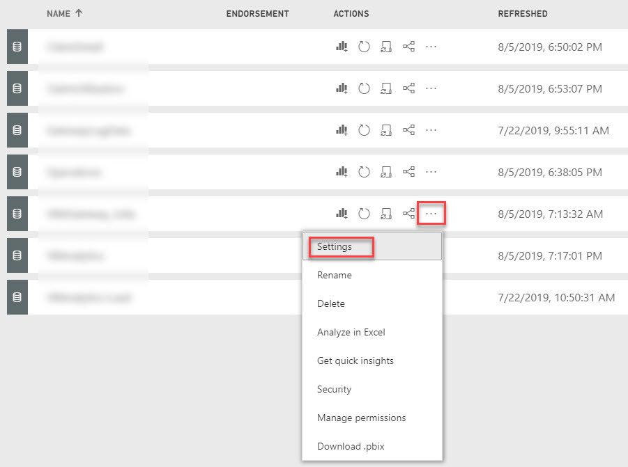Select dataset icon in 6:50:02 PM row
The width and height of the screenshot is (628, 467).
(x=17, y=47)
